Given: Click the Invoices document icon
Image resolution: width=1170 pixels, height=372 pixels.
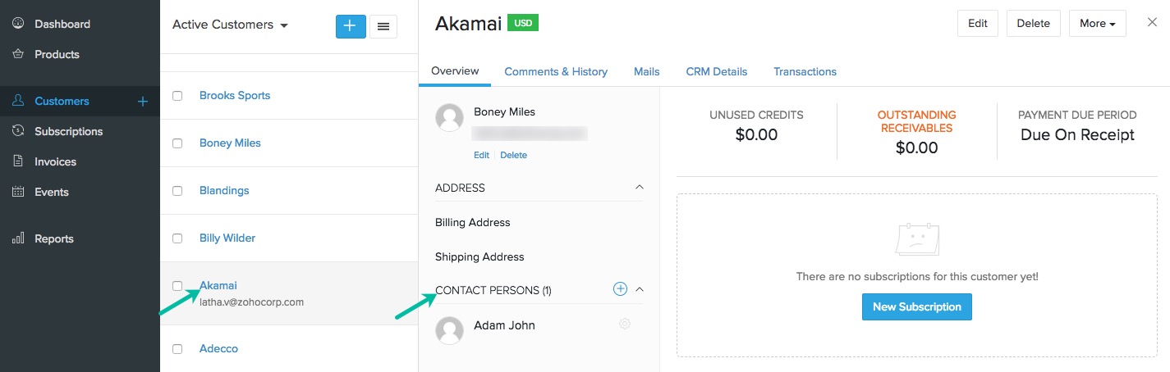Looking at the screenshot, I should pos(18,161).
